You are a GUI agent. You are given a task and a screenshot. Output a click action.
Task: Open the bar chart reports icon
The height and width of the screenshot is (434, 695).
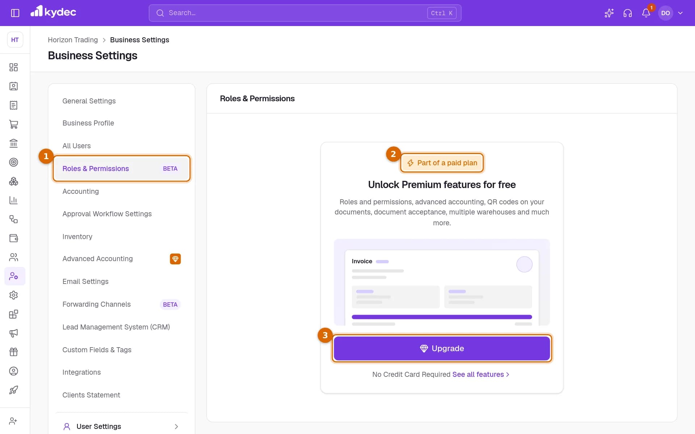[13, 200]
